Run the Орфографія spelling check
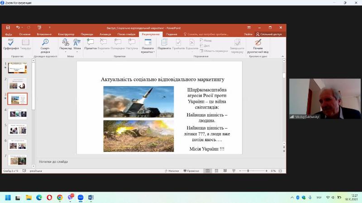362x203 pixels. pos(10,44)
